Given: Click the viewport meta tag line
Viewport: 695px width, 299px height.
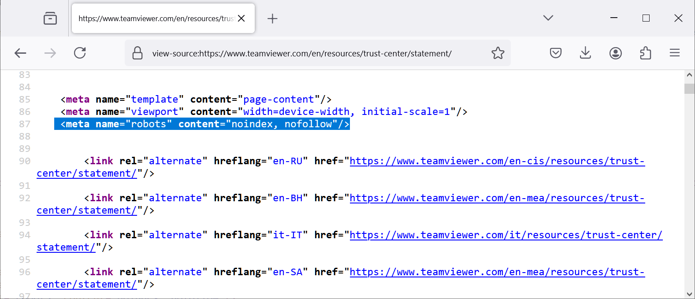Looking at the screenshot, I should coord(264,112).
